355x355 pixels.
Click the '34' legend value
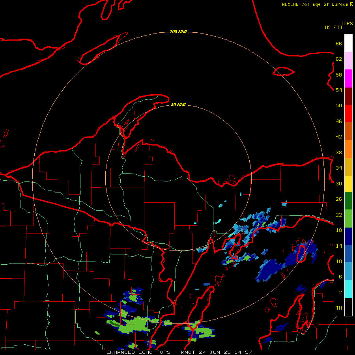click(x=339, y=168)
